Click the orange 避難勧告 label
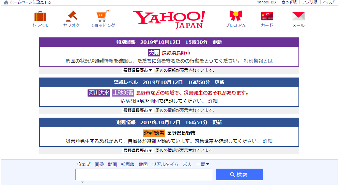This screenshot has width=339, height=187. pos(154,133)
